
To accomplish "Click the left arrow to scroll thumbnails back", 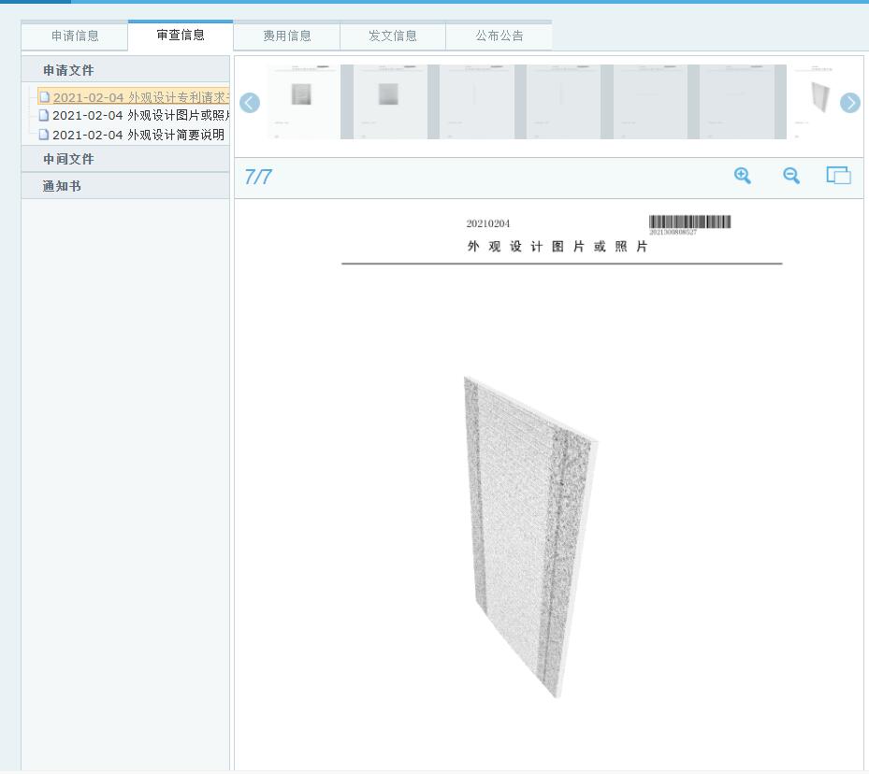I will (250, 103).
